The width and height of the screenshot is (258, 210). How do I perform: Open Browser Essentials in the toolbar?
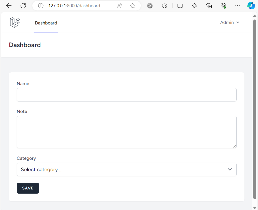223,5
